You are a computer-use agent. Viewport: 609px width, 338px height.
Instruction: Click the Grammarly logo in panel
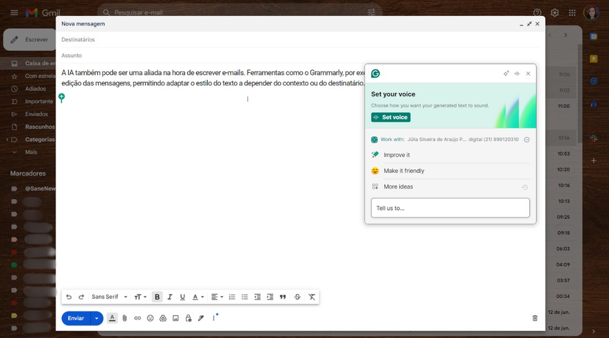[x=376, y=74]
